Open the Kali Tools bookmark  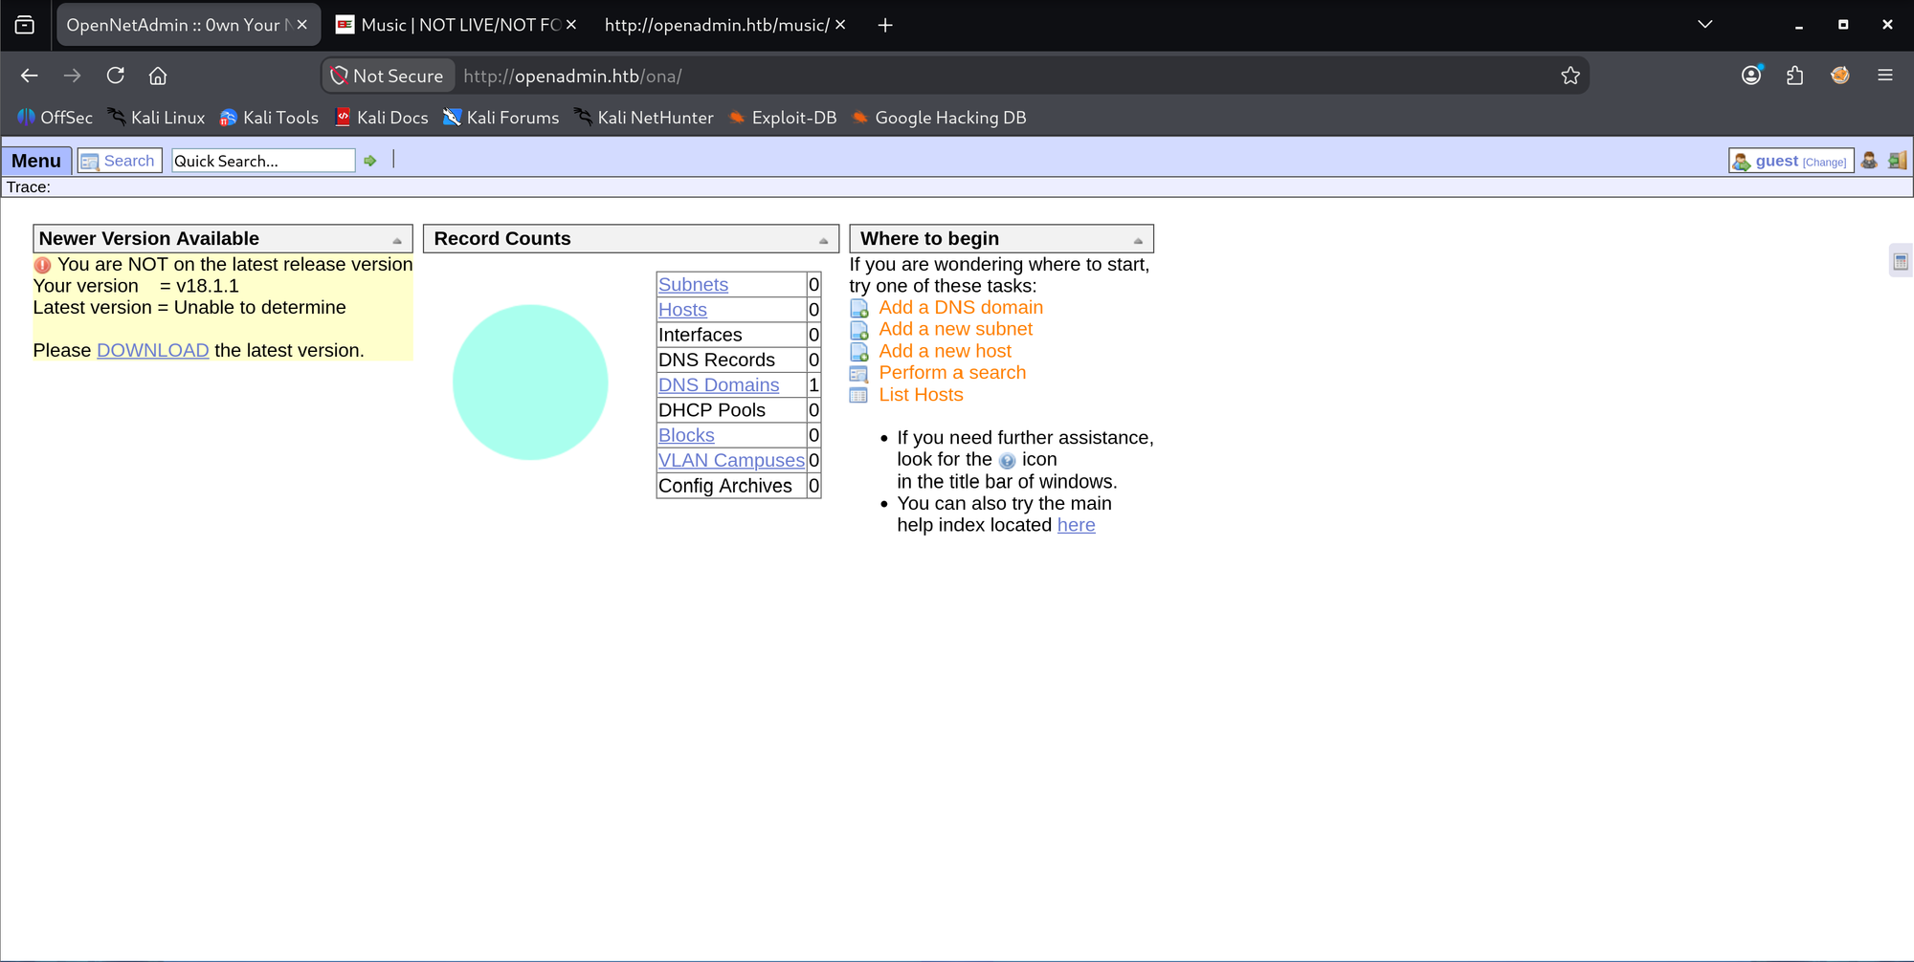click(269, 118)
